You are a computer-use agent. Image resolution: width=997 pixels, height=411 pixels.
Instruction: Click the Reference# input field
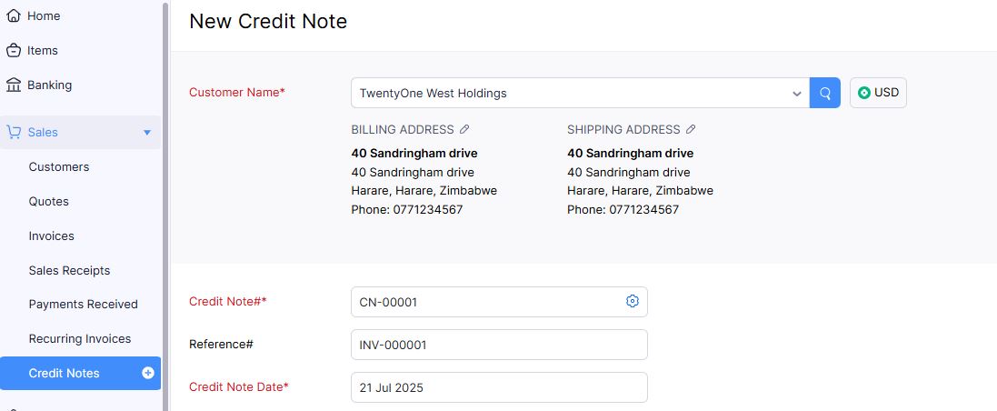tap(499, 345)
